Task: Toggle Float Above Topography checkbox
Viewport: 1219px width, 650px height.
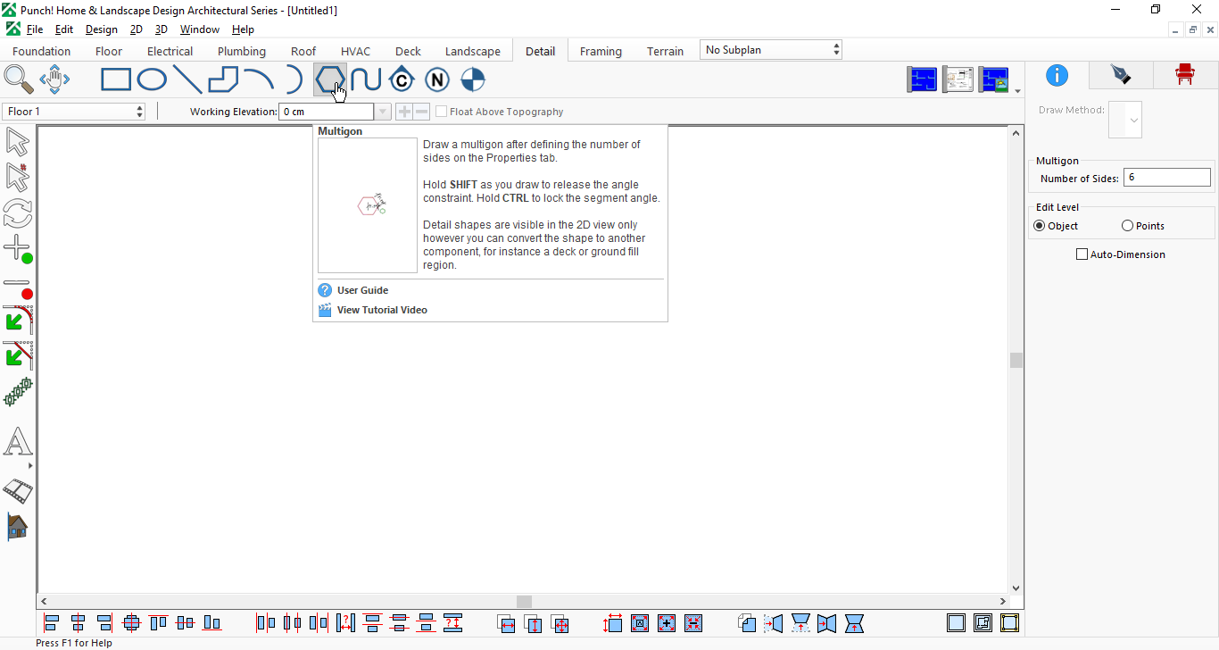Action: click(x=442, y=112)
